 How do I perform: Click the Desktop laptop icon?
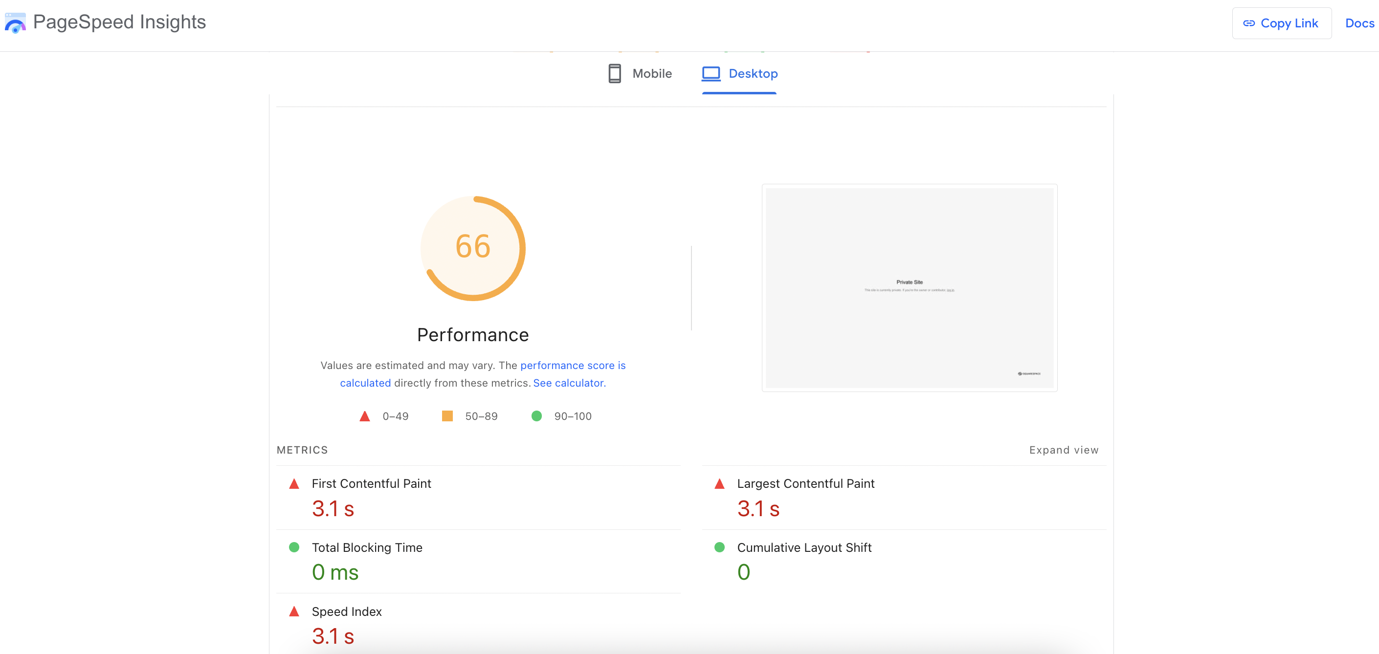click(711, 73)
